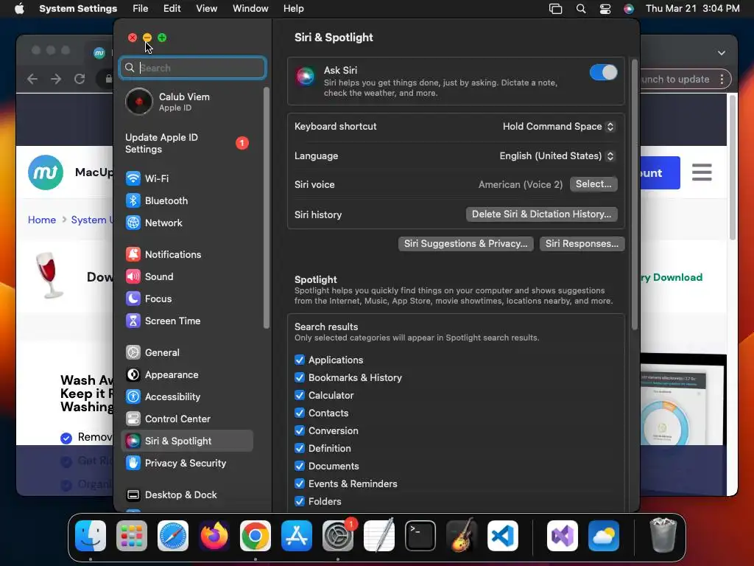Click Delete Siri & Dictation History

[x=541, y=214]
